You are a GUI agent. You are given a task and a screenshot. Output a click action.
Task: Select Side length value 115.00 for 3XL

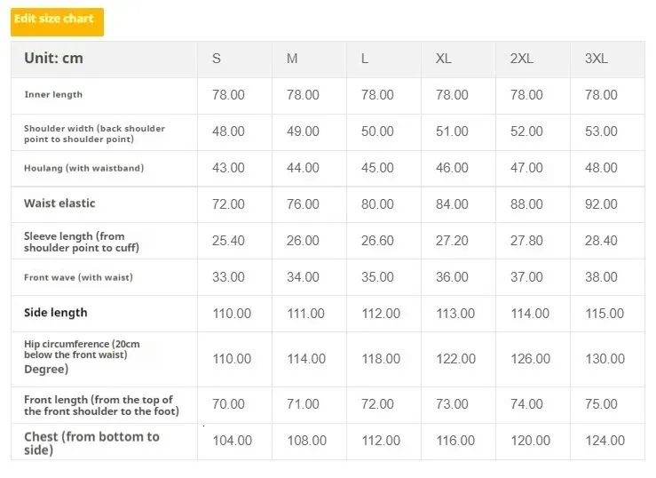pyautogui.click(x=605, y=314)
